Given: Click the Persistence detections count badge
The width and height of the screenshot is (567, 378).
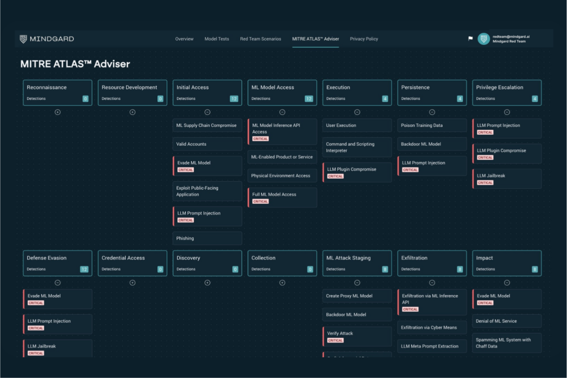Looking at the screenshot, I should [x=460, y=99].
